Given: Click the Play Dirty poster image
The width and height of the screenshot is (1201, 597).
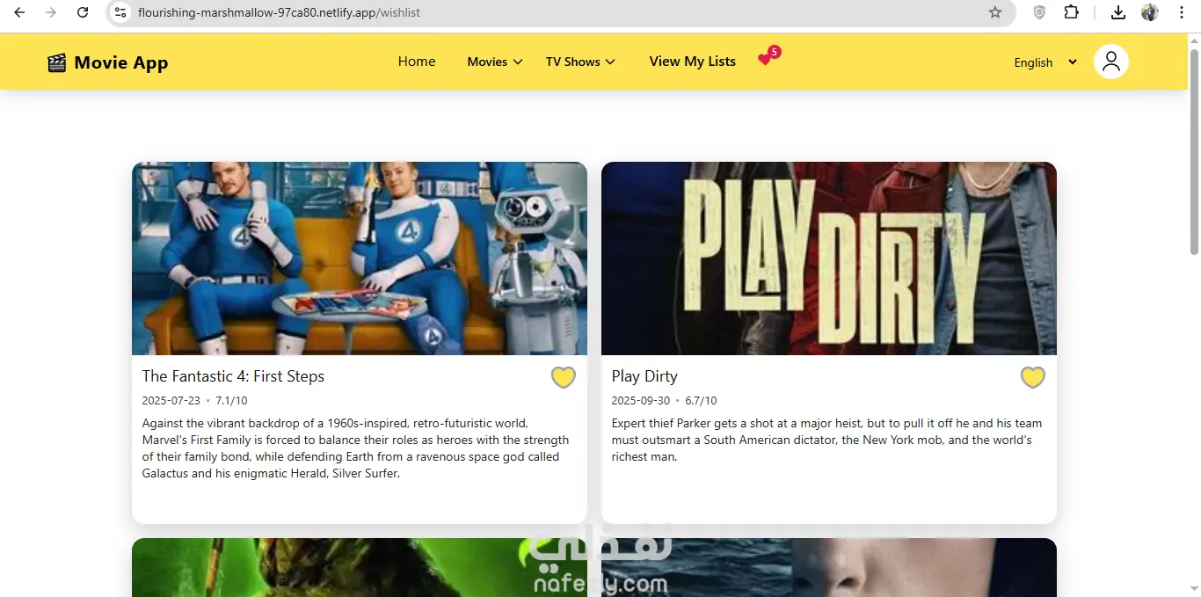Looking at the screenshot, I should click(x=829, y=258).
